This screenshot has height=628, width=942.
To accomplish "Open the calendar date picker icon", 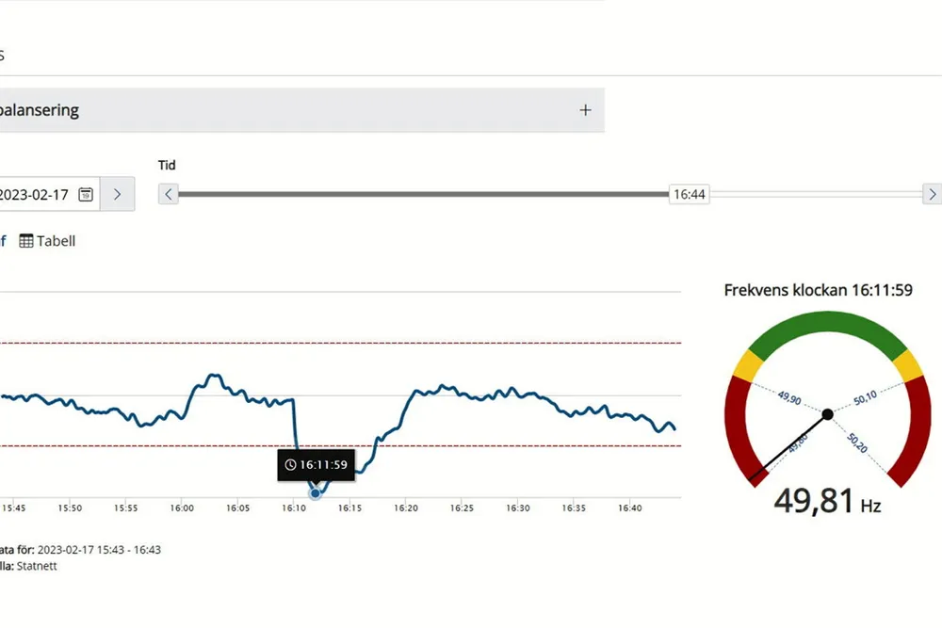I will pos(85,194).
